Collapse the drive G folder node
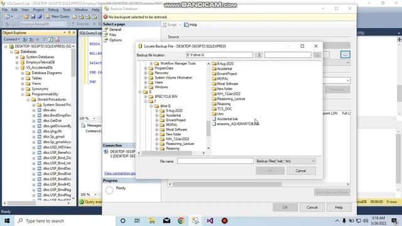This screenshot has height=226, width=402. (x=151, y=106)
